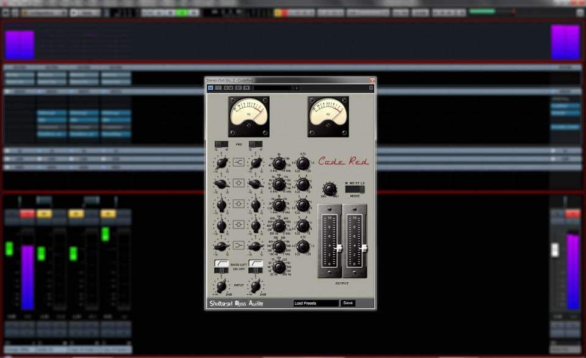Open the Load Presets dropdown
Viewport: 586px width, 358px height.
click(316, 303)
